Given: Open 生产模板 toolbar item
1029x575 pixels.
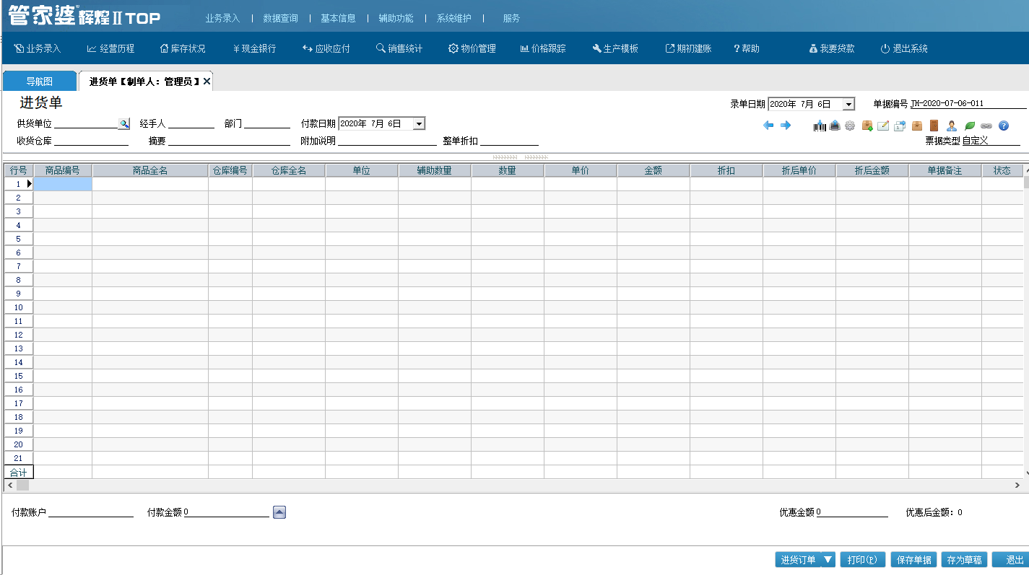Looking at the screenshot, I should click(615, 49).
